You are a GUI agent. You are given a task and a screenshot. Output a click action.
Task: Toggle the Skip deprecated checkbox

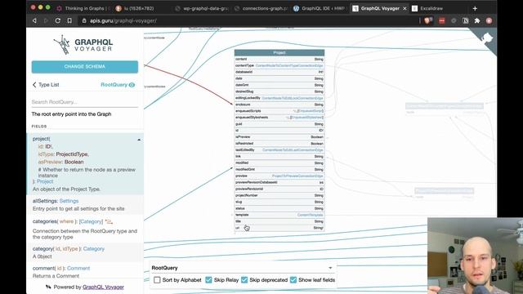(244, 279)
